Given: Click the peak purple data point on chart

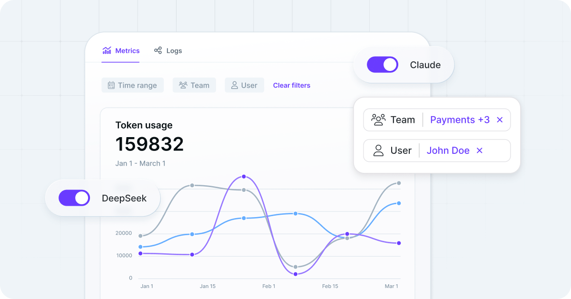Looking at the screenshot, I should [244, 176].
